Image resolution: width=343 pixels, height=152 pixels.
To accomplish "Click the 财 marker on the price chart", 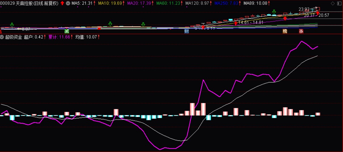I will (x=186, y=31).
